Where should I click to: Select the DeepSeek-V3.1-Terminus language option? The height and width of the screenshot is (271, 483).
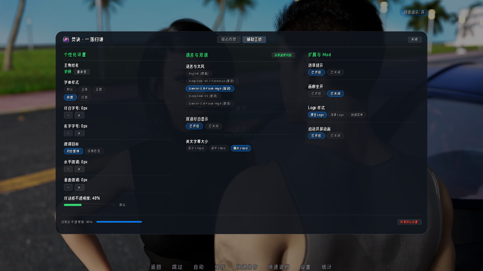pos(212,81)
